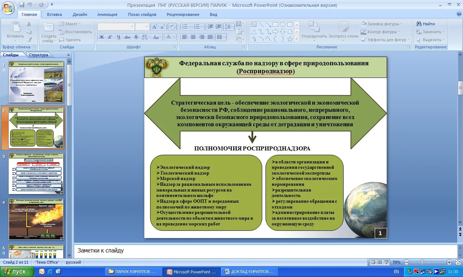463x277 pixels.
Task: Open the Показ слайдов ribbon tab
Action: coord(142,14)
